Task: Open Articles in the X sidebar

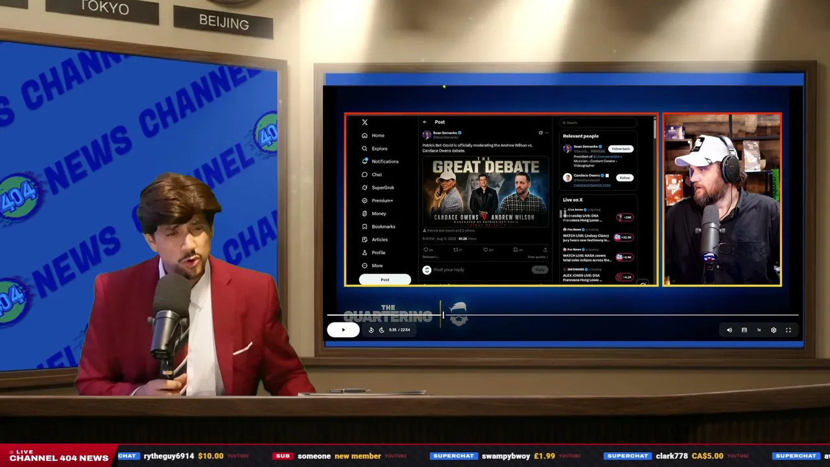Action: (x=380, y=239)
